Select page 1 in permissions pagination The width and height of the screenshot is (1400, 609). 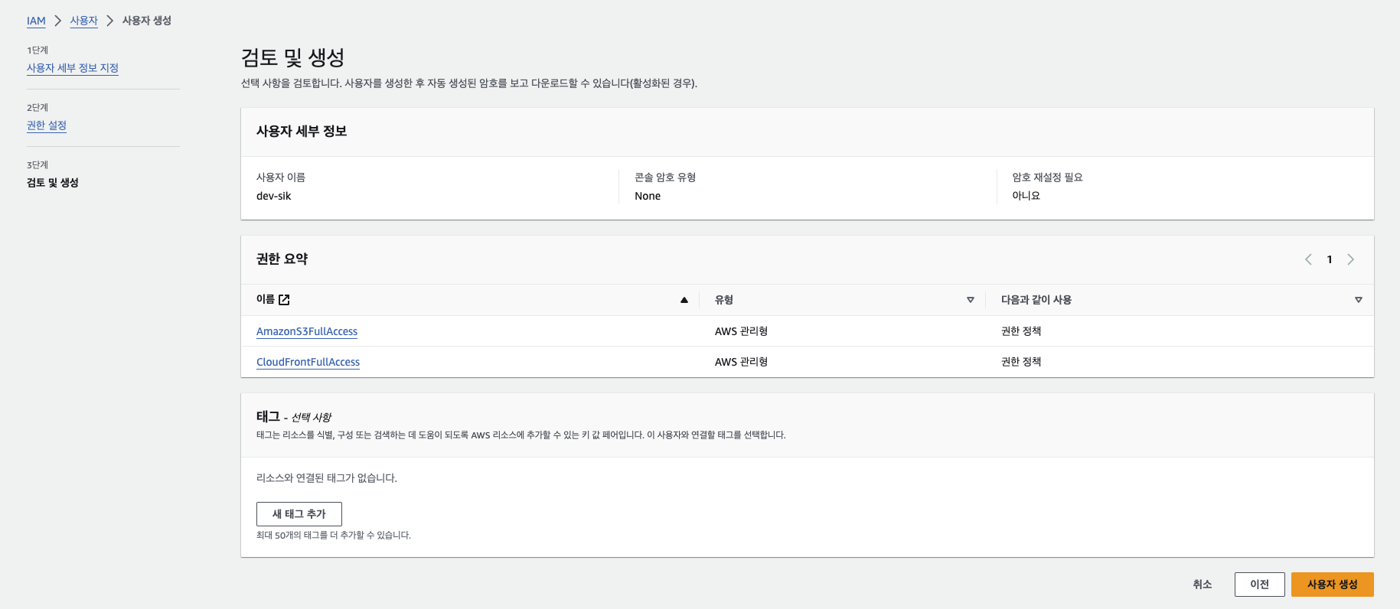pos(1330,259)
